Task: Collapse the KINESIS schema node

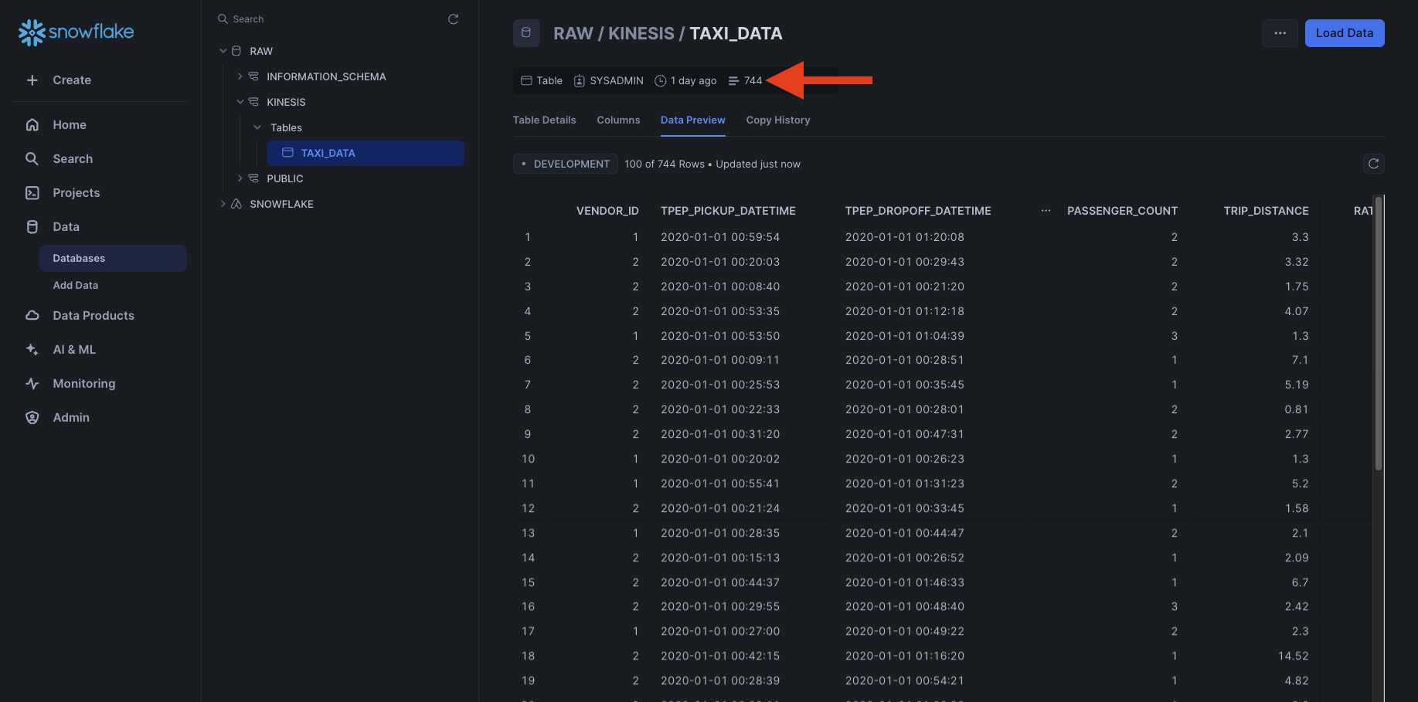Action: 240,102
